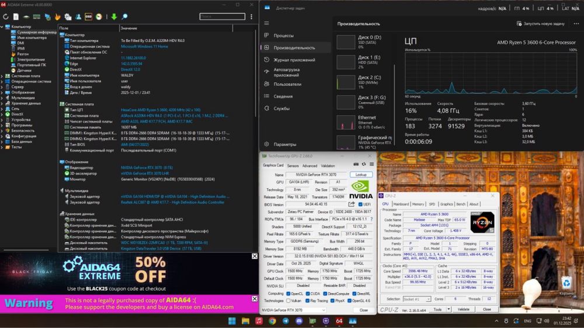Open the Task Manager hamburger navigation icon

[x=267, y=23]
